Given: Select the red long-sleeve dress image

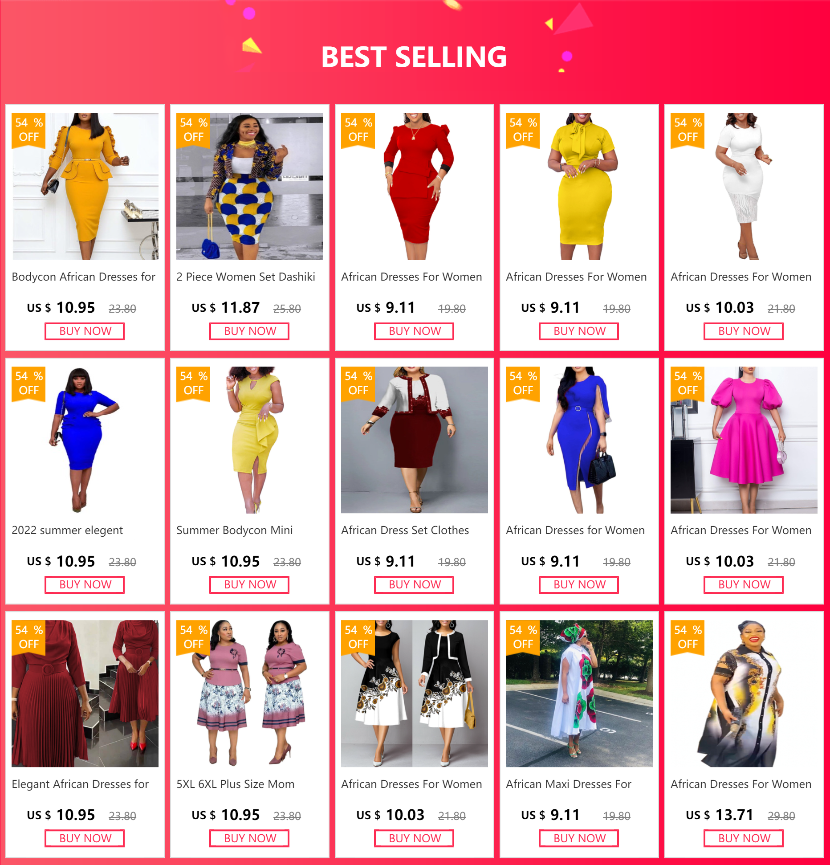Looking at the screenshot, I should coord(415,186).
